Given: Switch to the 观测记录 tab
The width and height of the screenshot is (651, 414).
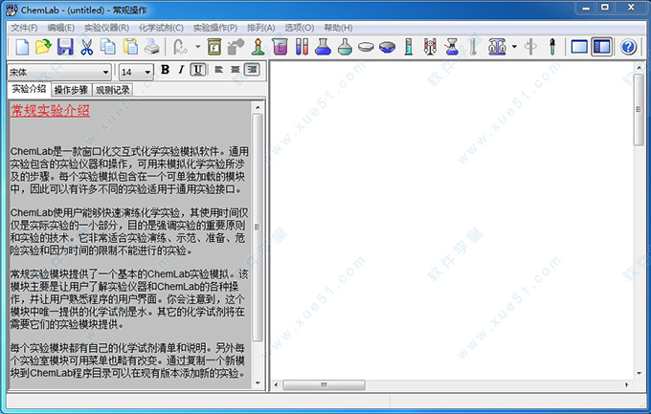Looking at the screenshot, I should [113, 90].
